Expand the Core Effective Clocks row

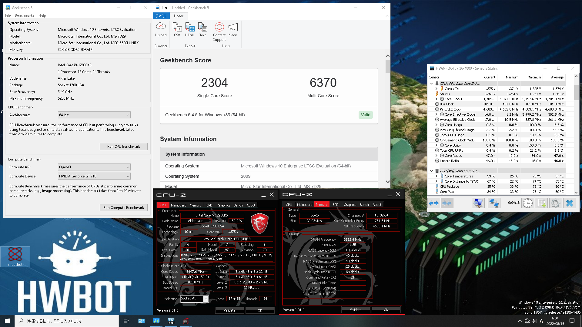(x=436, y=114)
